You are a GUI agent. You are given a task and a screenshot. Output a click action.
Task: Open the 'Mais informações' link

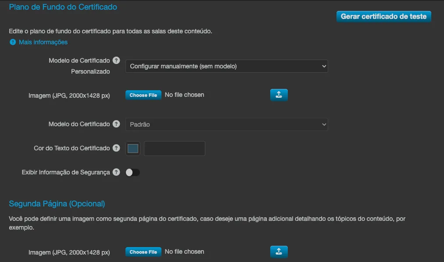click(43, 42)
